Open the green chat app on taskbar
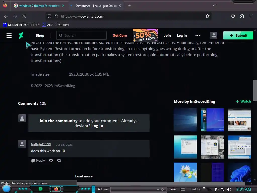This screenshot has height=193, width=257. click(x=40, y=189)
